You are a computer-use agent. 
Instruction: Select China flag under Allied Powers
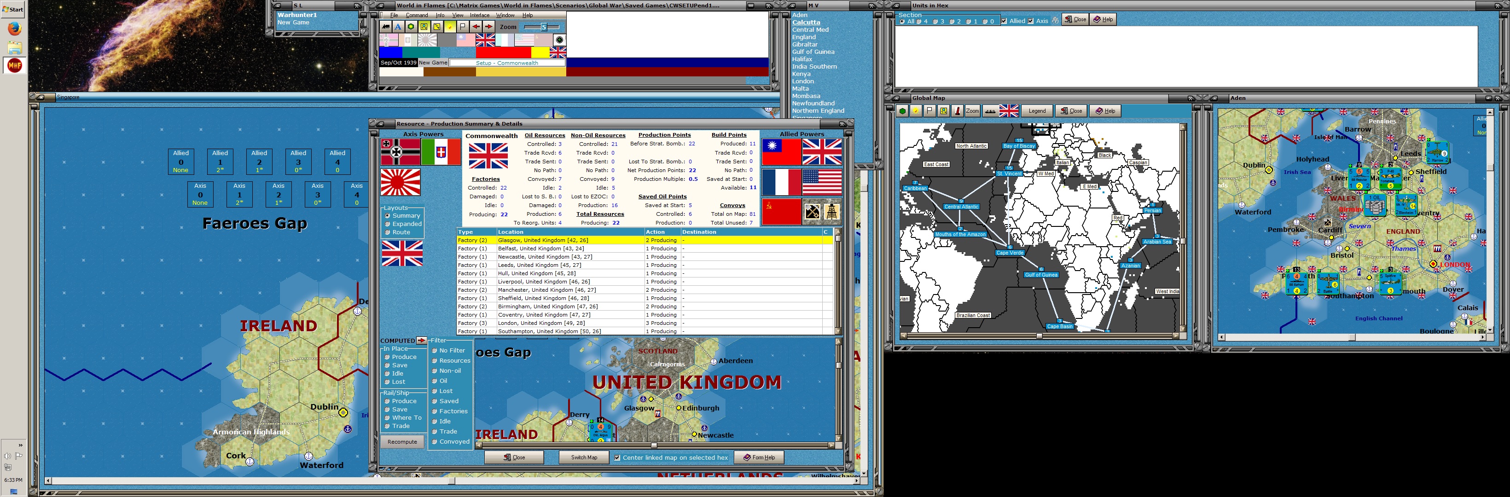[781, 152]
